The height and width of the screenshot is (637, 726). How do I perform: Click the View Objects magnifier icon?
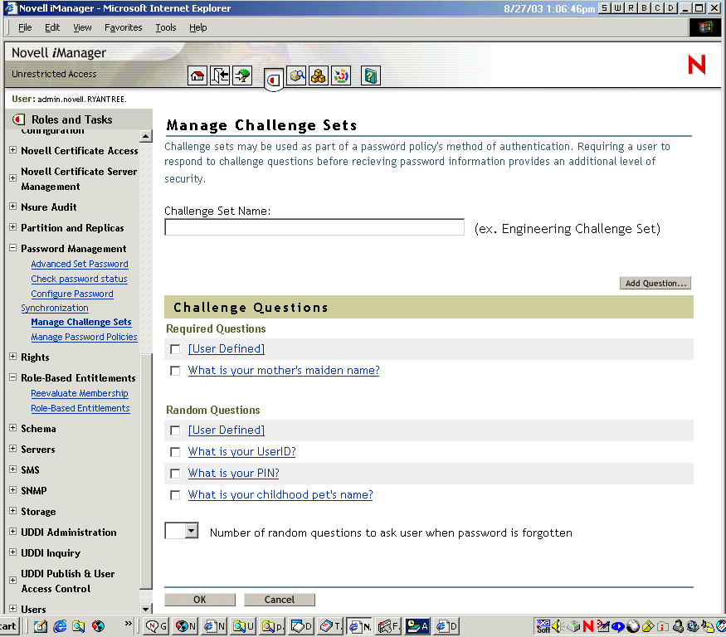[x=296, y=75]
